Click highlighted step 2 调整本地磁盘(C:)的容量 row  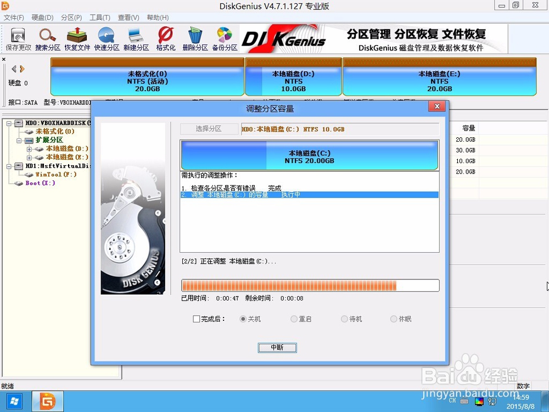[x=310, y=195]
